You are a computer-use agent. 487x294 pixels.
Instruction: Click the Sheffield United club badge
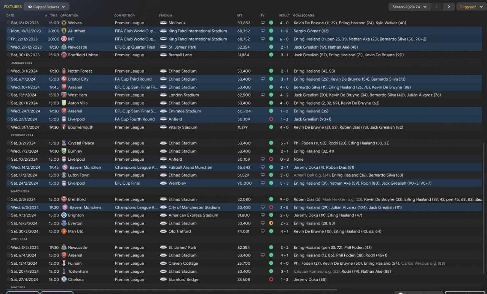(64, 55)
